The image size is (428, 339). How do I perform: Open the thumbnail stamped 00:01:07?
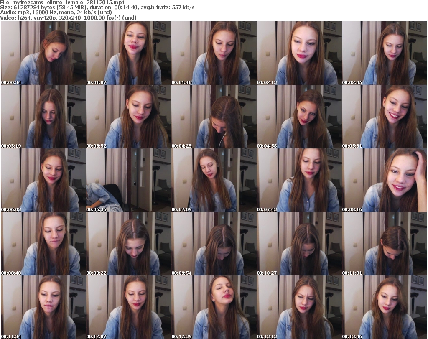129,53
